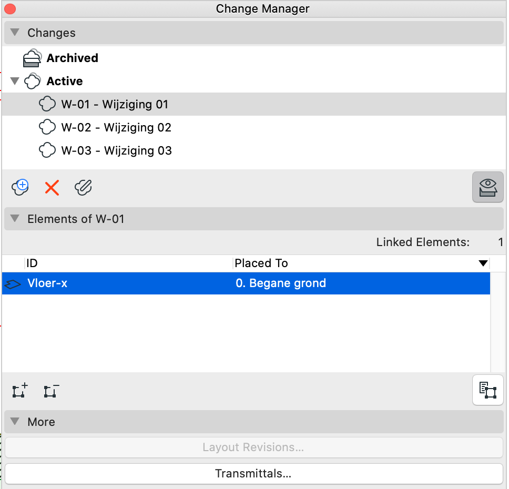Select W-02 - Wijziging 02 change
The height and width of the screenshot is (489, 509).
[x=254, y=127]
